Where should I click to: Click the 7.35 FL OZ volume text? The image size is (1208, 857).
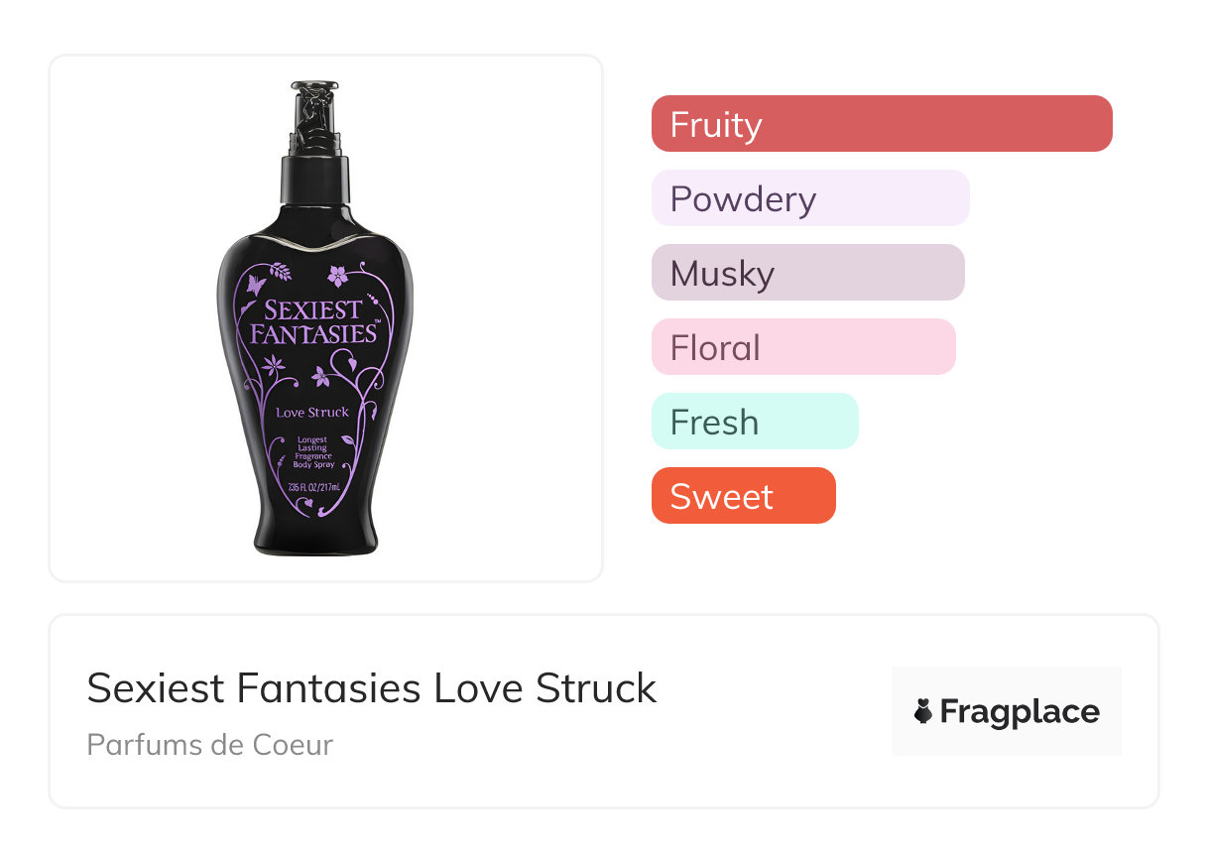pos(313,487)
